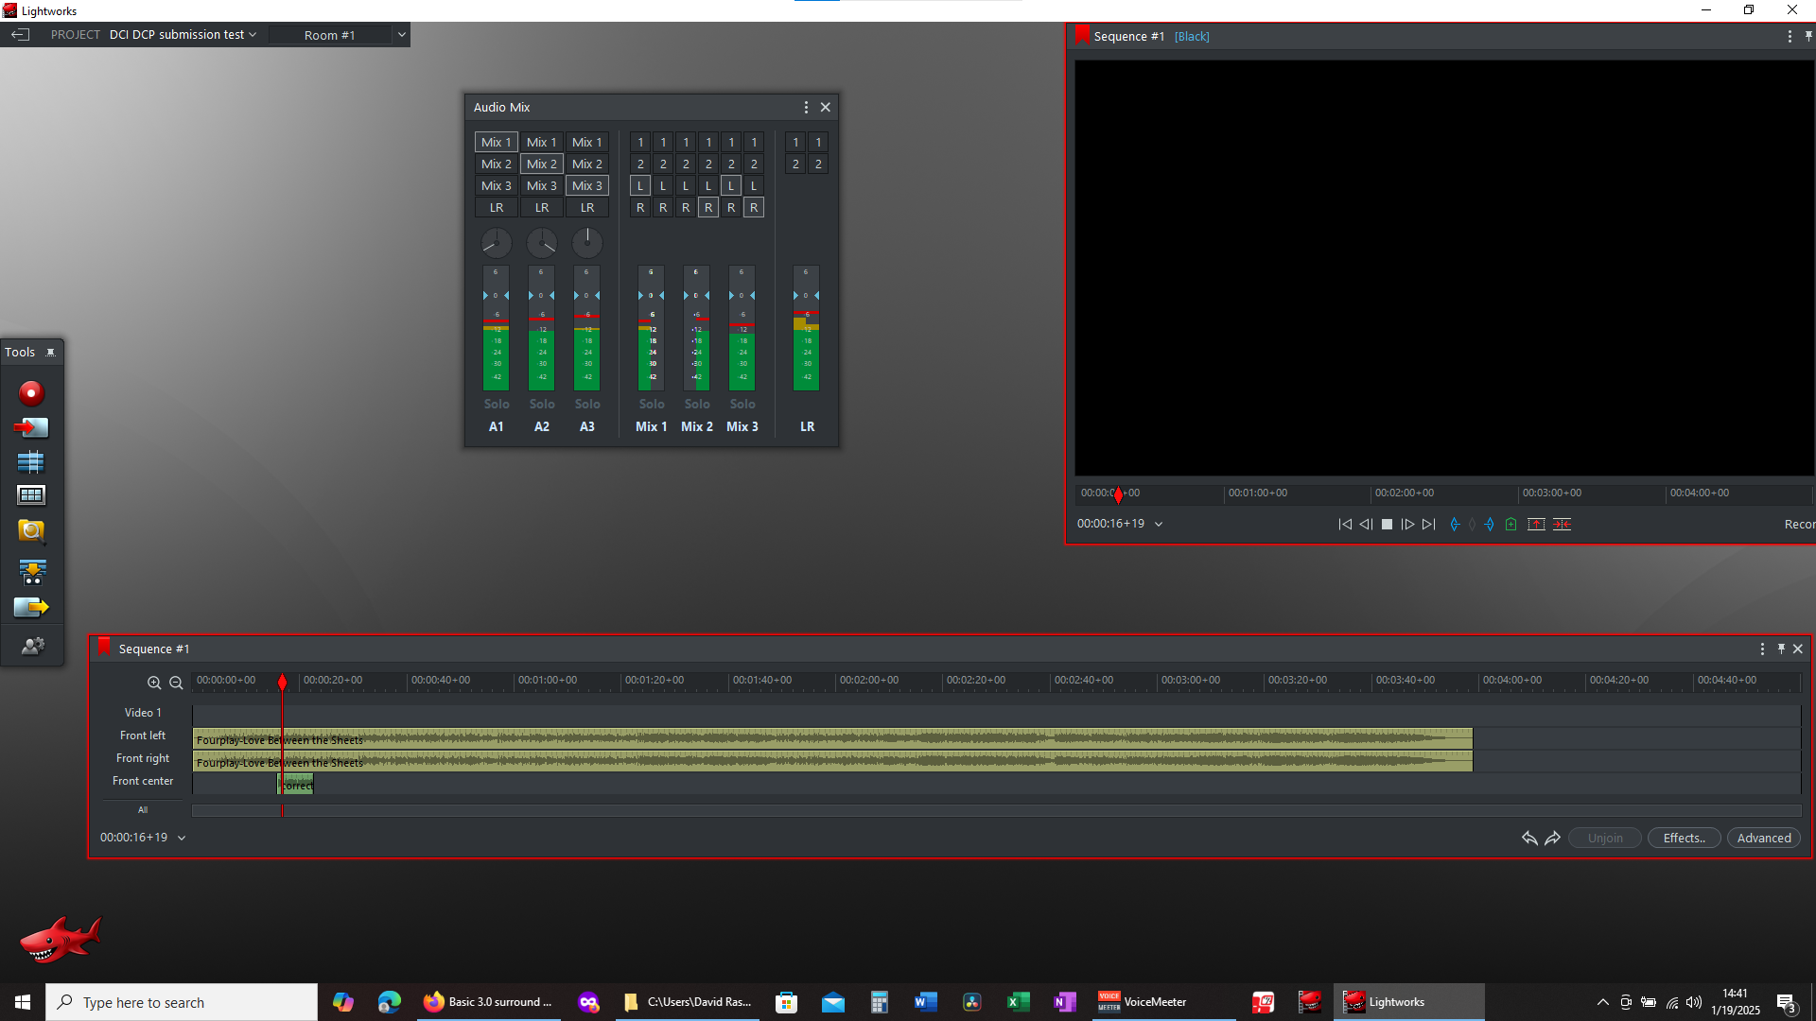Image resolution: width=1816 pixels, height=1021 pixels.
Task: Click the red Remove (lift) icon
Action: tap(1536, 525)
